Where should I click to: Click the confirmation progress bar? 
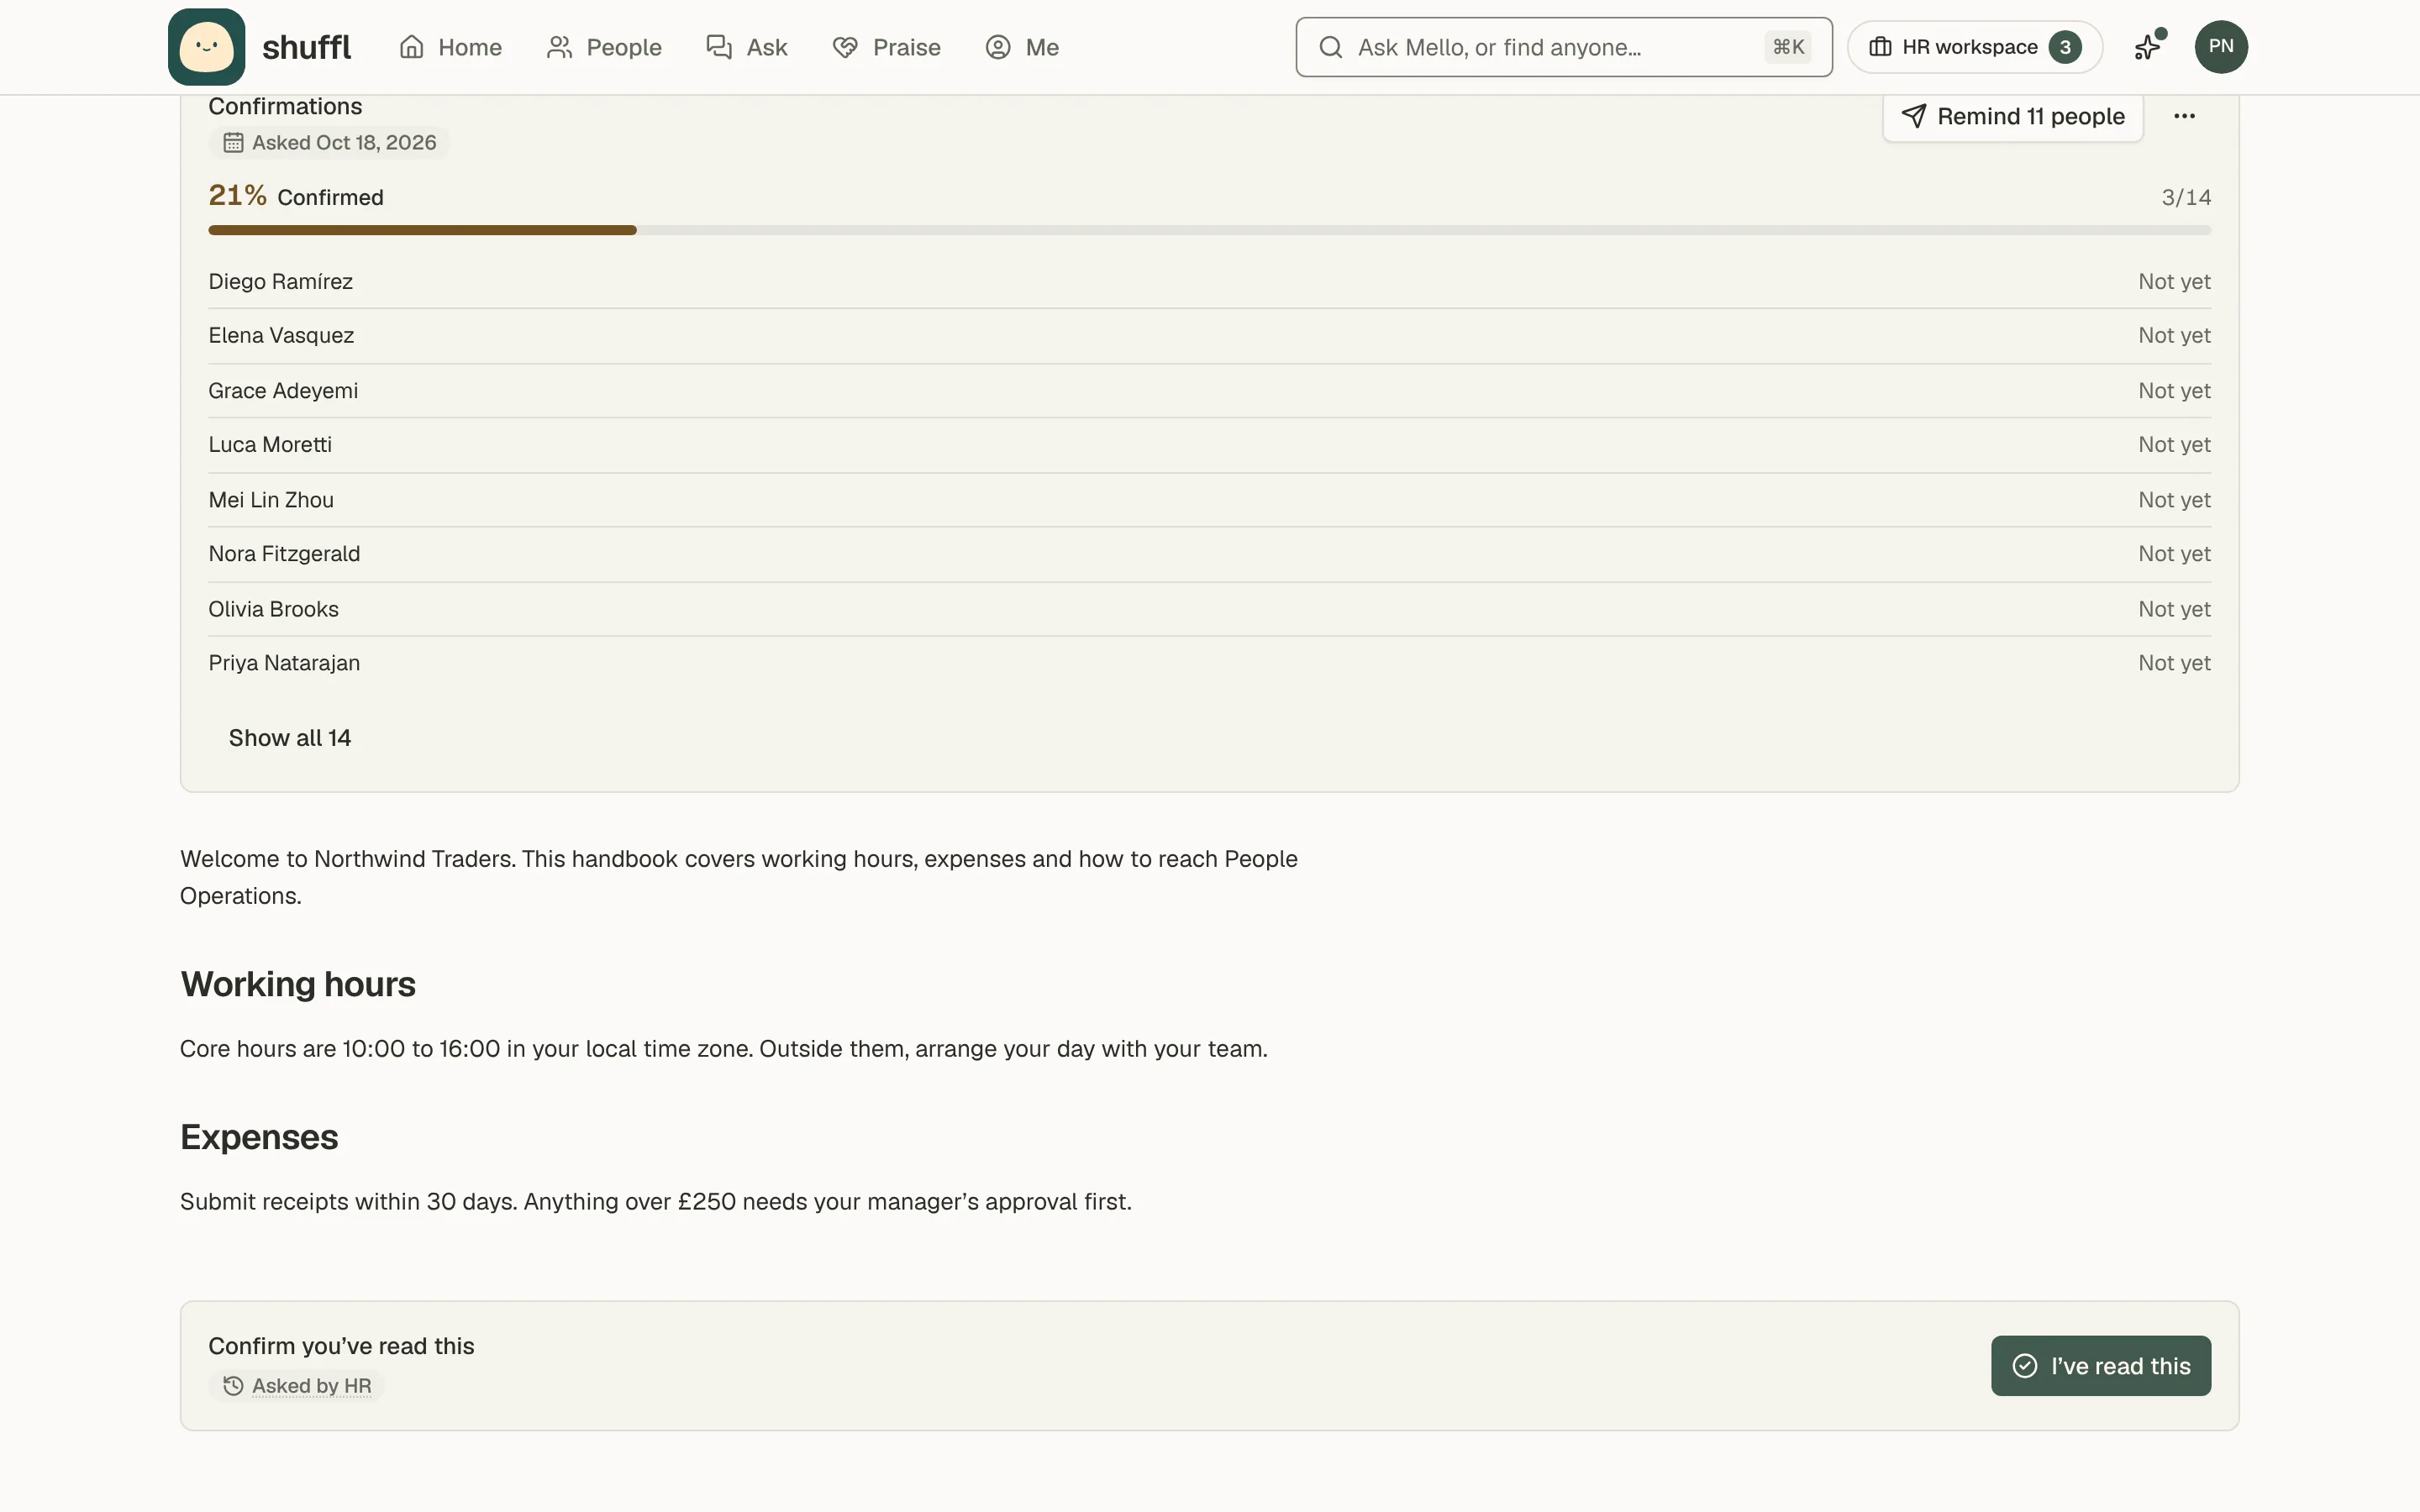click(1209, 230)
